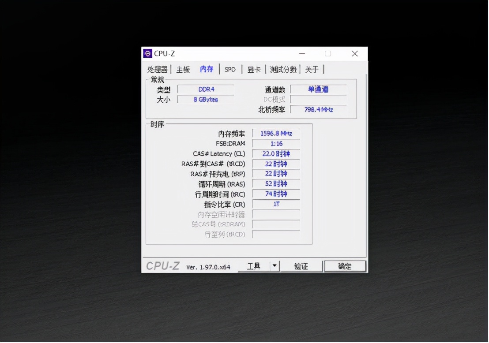Click the FSB:DRAM ratio field showing 1:16
This screenshot has height=343, width=489.
(275, 143)
